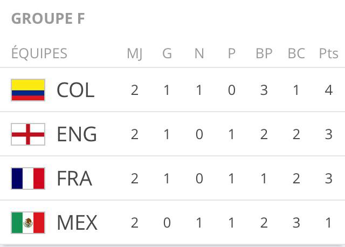Screen dimensions: 345x247
Task: Click Colombia's BP value 3
Action: tap(264, 90)
